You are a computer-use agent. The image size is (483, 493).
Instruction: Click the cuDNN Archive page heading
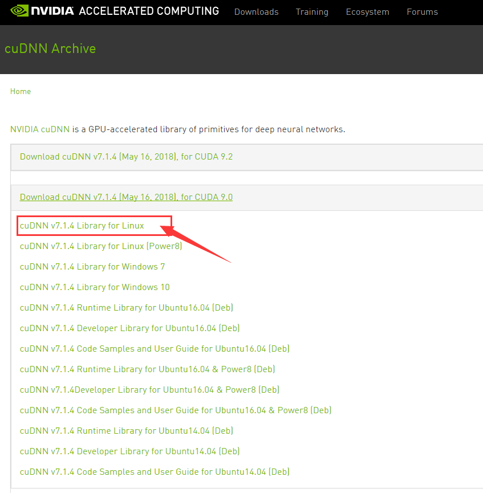(x=50, y=49)
